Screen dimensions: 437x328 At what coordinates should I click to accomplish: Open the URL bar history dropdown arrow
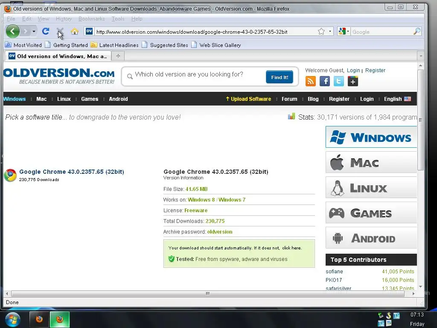click(330, 32)
